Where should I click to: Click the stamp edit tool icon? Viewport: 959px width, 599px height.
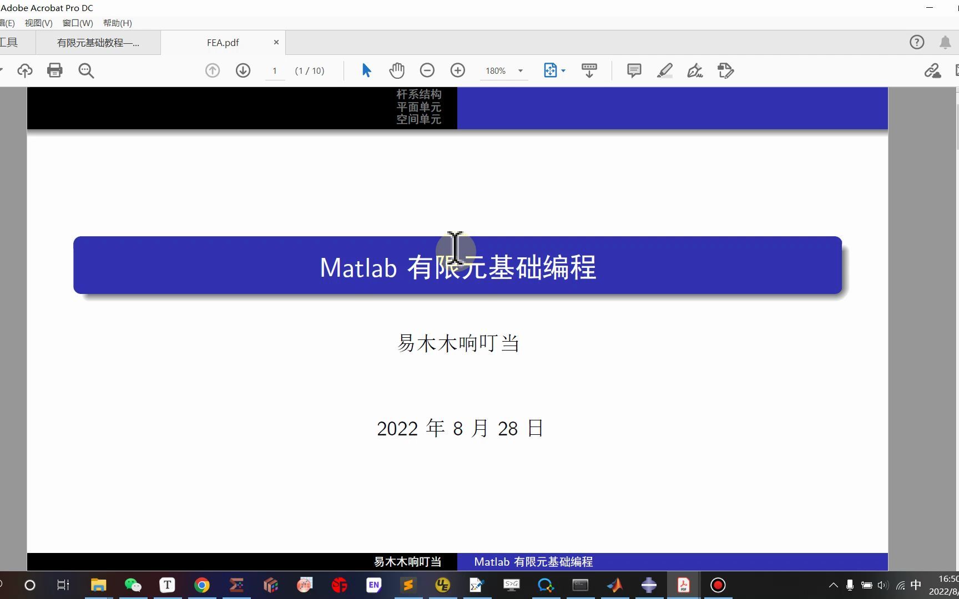726,70
